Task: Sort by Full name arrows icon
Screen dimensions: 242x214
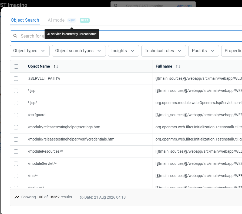Action: tap(178, 66)
